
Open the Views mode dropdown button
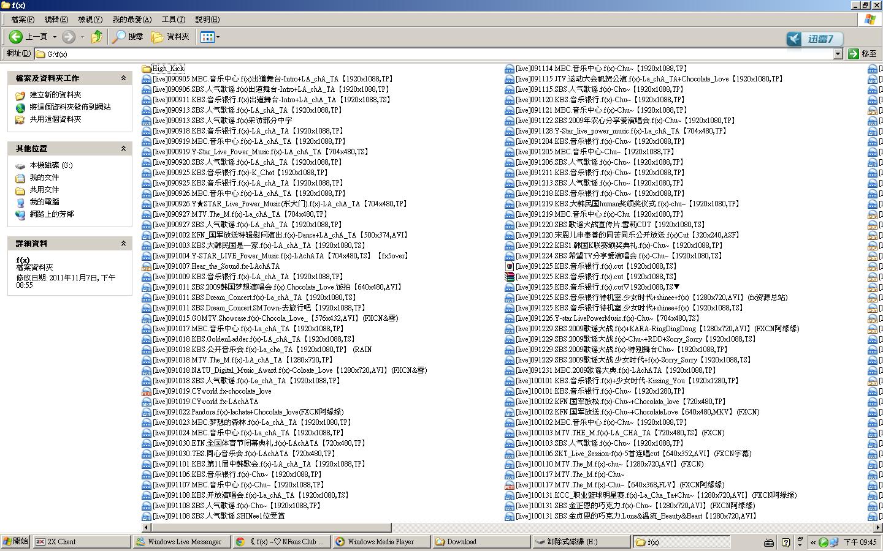[210, 37]
